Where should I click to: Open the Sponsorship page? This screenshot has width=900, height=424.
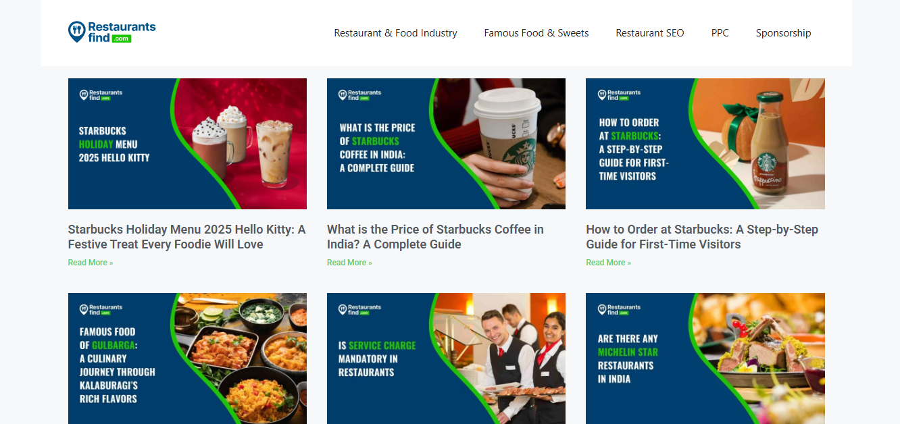(x=783, y=33)
